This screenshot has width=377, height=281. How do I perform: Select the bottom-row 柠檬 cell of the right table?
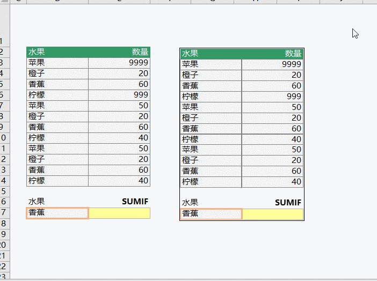[x=211, y=182]
